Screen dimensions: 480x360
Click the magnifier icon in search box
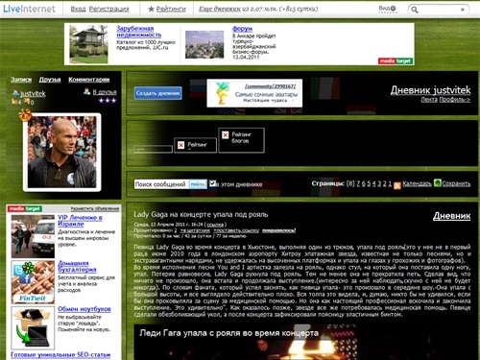tap(415, 10)
